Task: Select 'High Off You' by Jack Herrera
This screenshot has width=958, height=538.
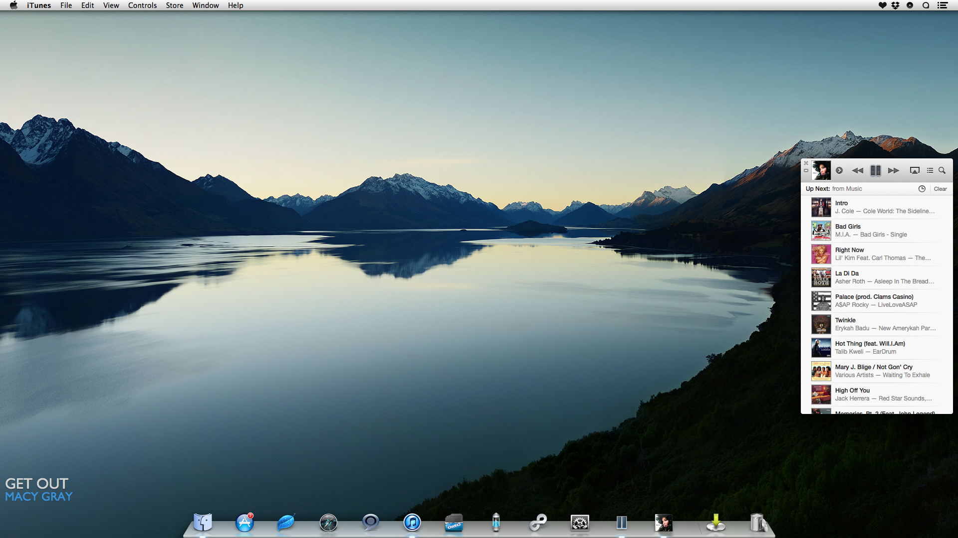Action: click(x=877, y=395)
